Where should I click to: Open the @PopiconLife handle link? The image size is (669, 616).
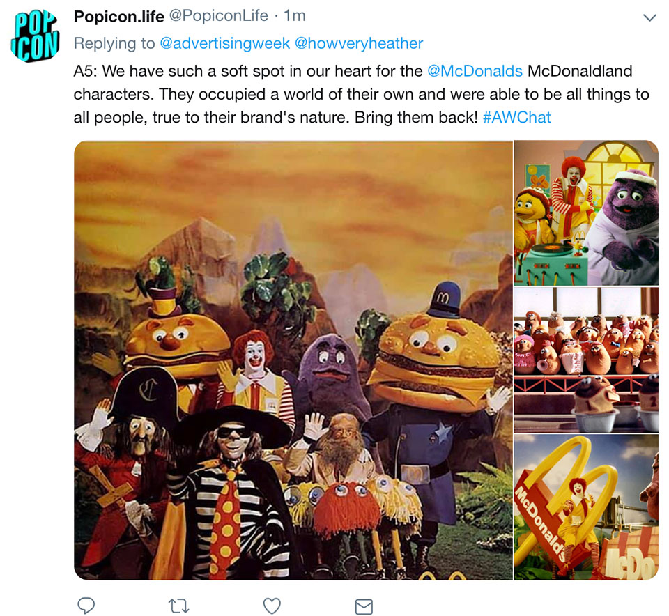click(x=218, y=16)
